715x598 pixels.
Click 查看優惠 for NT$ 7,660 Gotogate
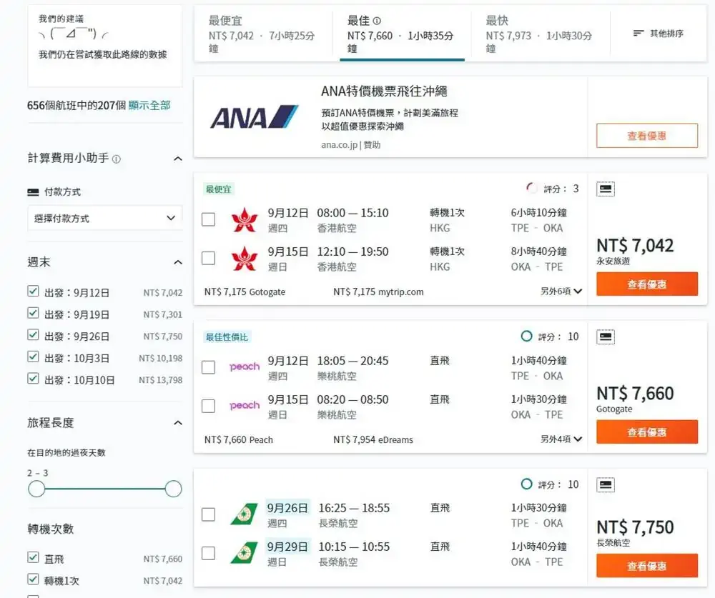(x=646, y=432)
